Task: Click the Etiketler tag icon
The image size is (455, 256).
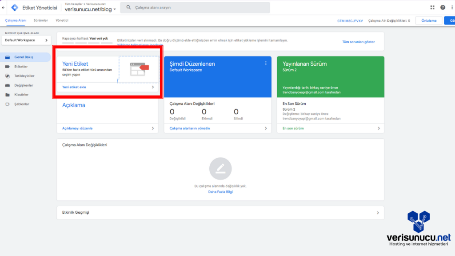Action: point(8,67)
